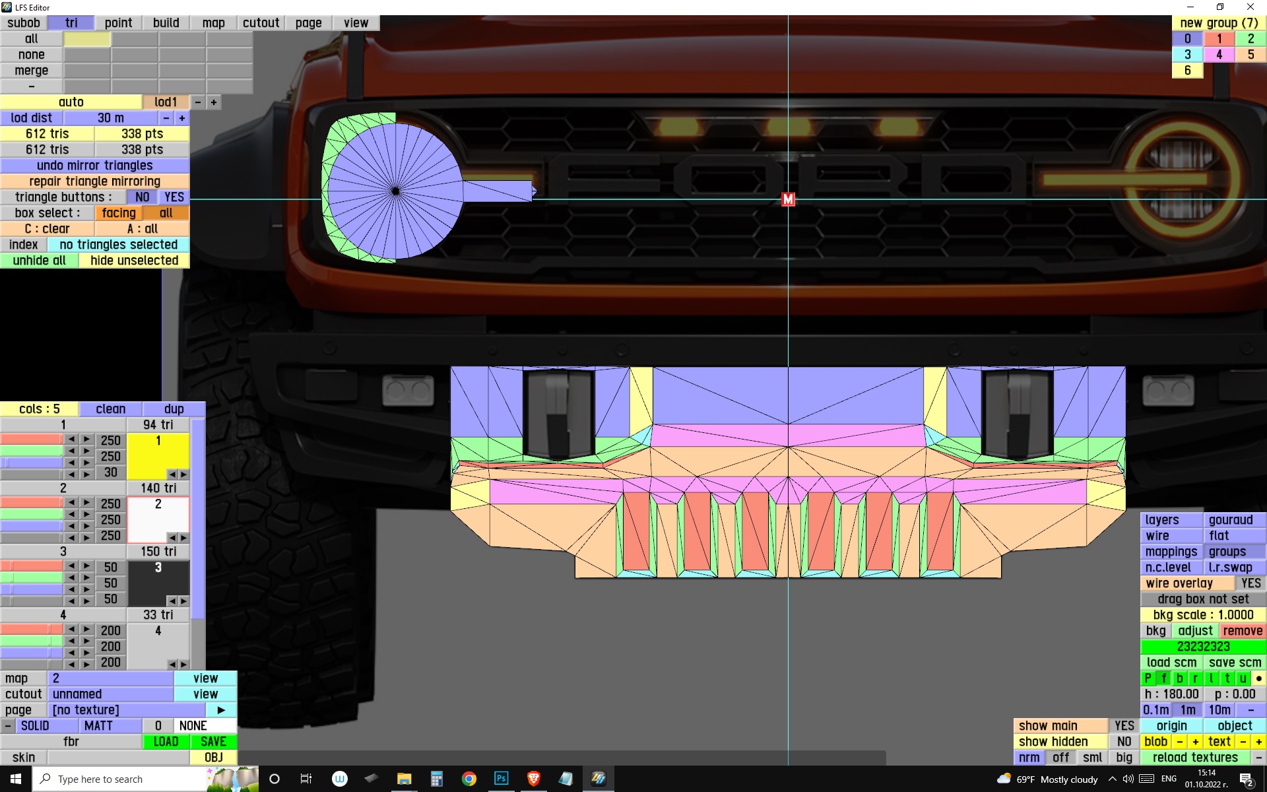This screenshot has width=1267, height=792.
Task: Select group 4 magenta cell
Action: coord(1219,55)
